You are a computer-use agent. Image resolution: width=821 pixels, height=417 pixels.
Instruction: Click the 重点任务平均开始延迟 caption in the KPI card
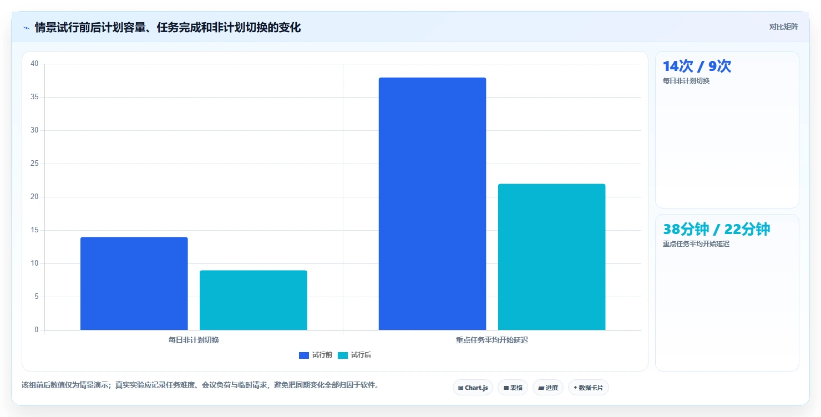pos(696,244)
